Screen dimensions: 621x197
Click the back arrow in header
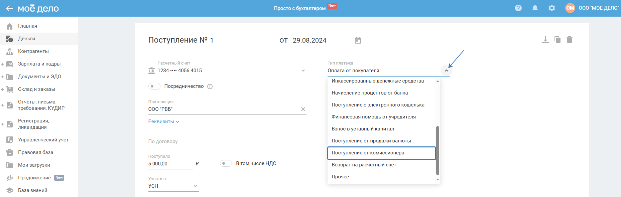click(x=9, y=8)
